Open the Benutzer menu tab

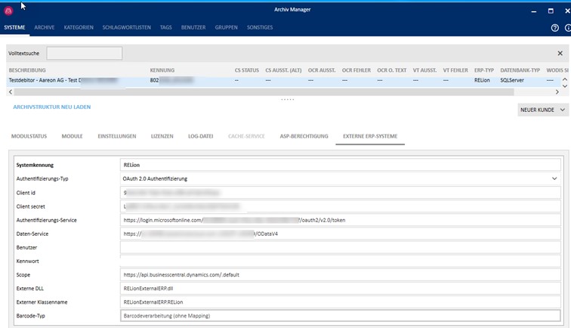[x=193, y=27]
